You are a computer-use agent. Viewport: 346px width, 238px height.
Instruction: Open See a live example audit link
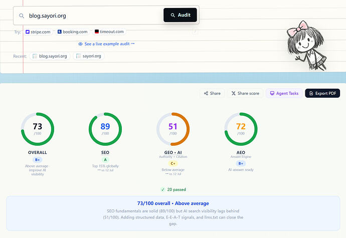tap(106, 44)
